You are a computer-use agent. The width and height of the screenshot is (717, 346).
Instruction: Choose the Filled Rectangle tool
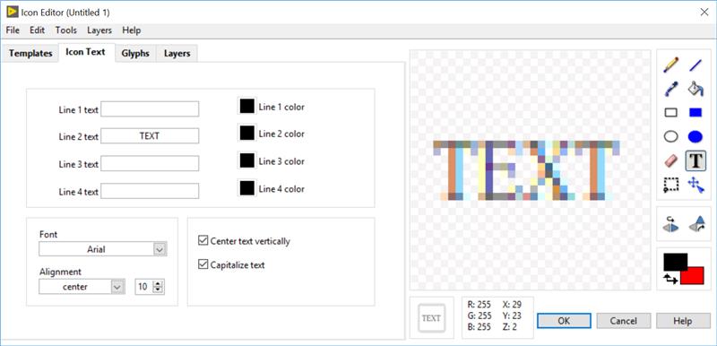[695, 112]
